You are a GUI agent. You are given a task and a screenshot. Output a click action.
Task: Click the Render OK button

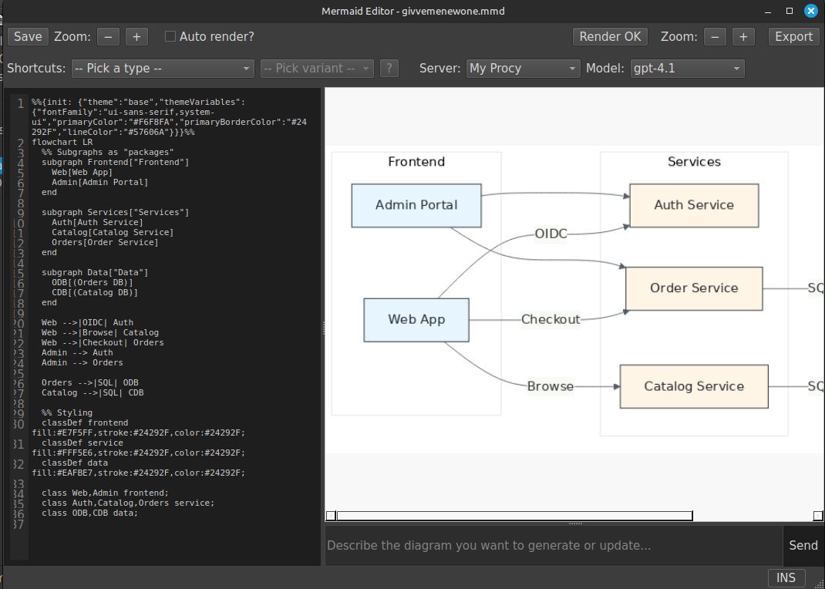pos(610,37)
